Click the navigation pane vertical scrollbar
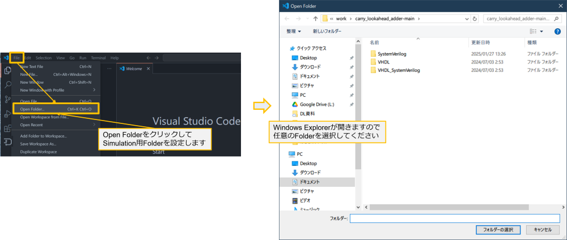 coord(358,108)
